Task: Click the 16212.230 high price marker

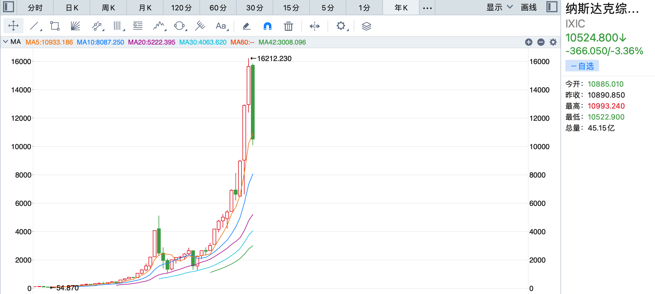Action: click(x=274, y=59)
